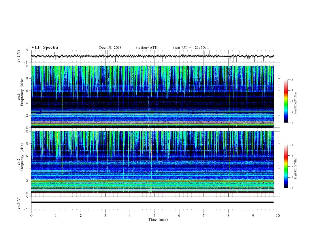Click the '5' voltage tick on the ch.1(V) axis
The image size is (313, 242).
click(x=28, y=50)
